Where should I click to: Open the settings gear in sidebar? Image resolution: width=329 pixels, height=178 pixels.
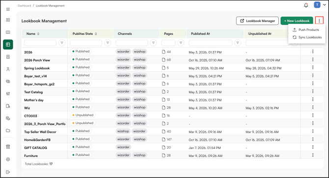point(8,159)
